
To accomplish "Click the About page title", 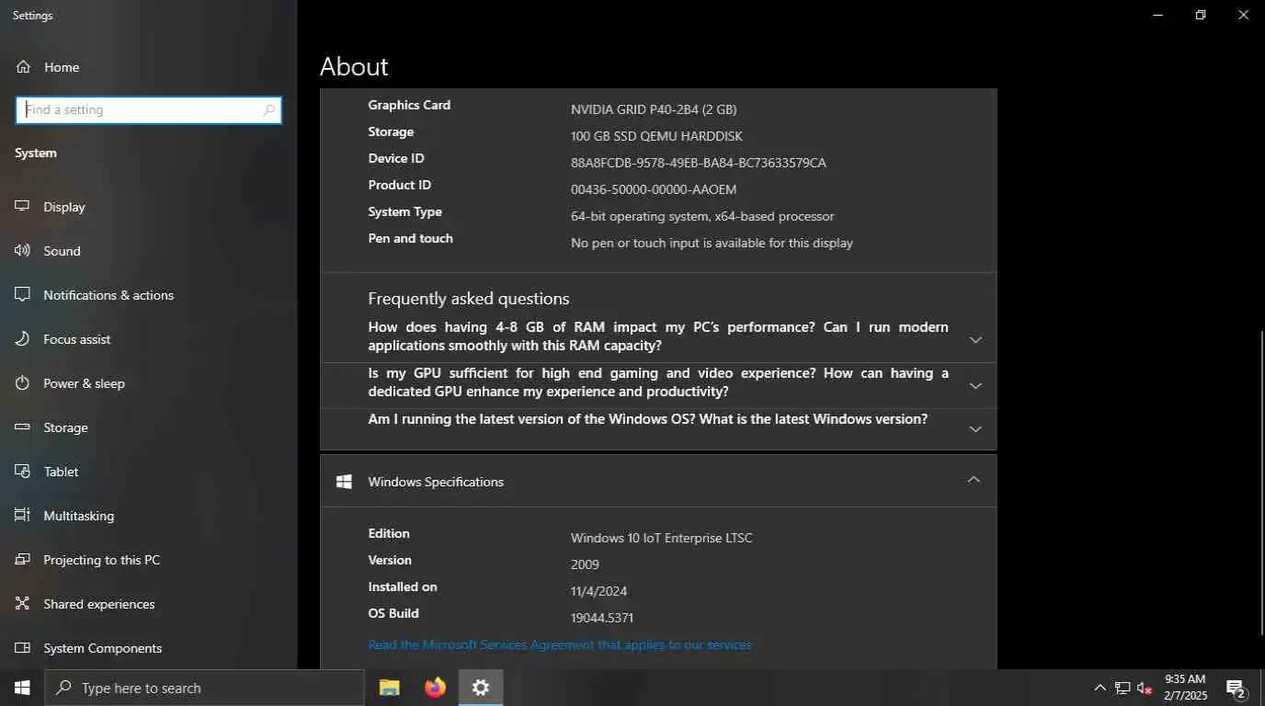I will [354, 66].
